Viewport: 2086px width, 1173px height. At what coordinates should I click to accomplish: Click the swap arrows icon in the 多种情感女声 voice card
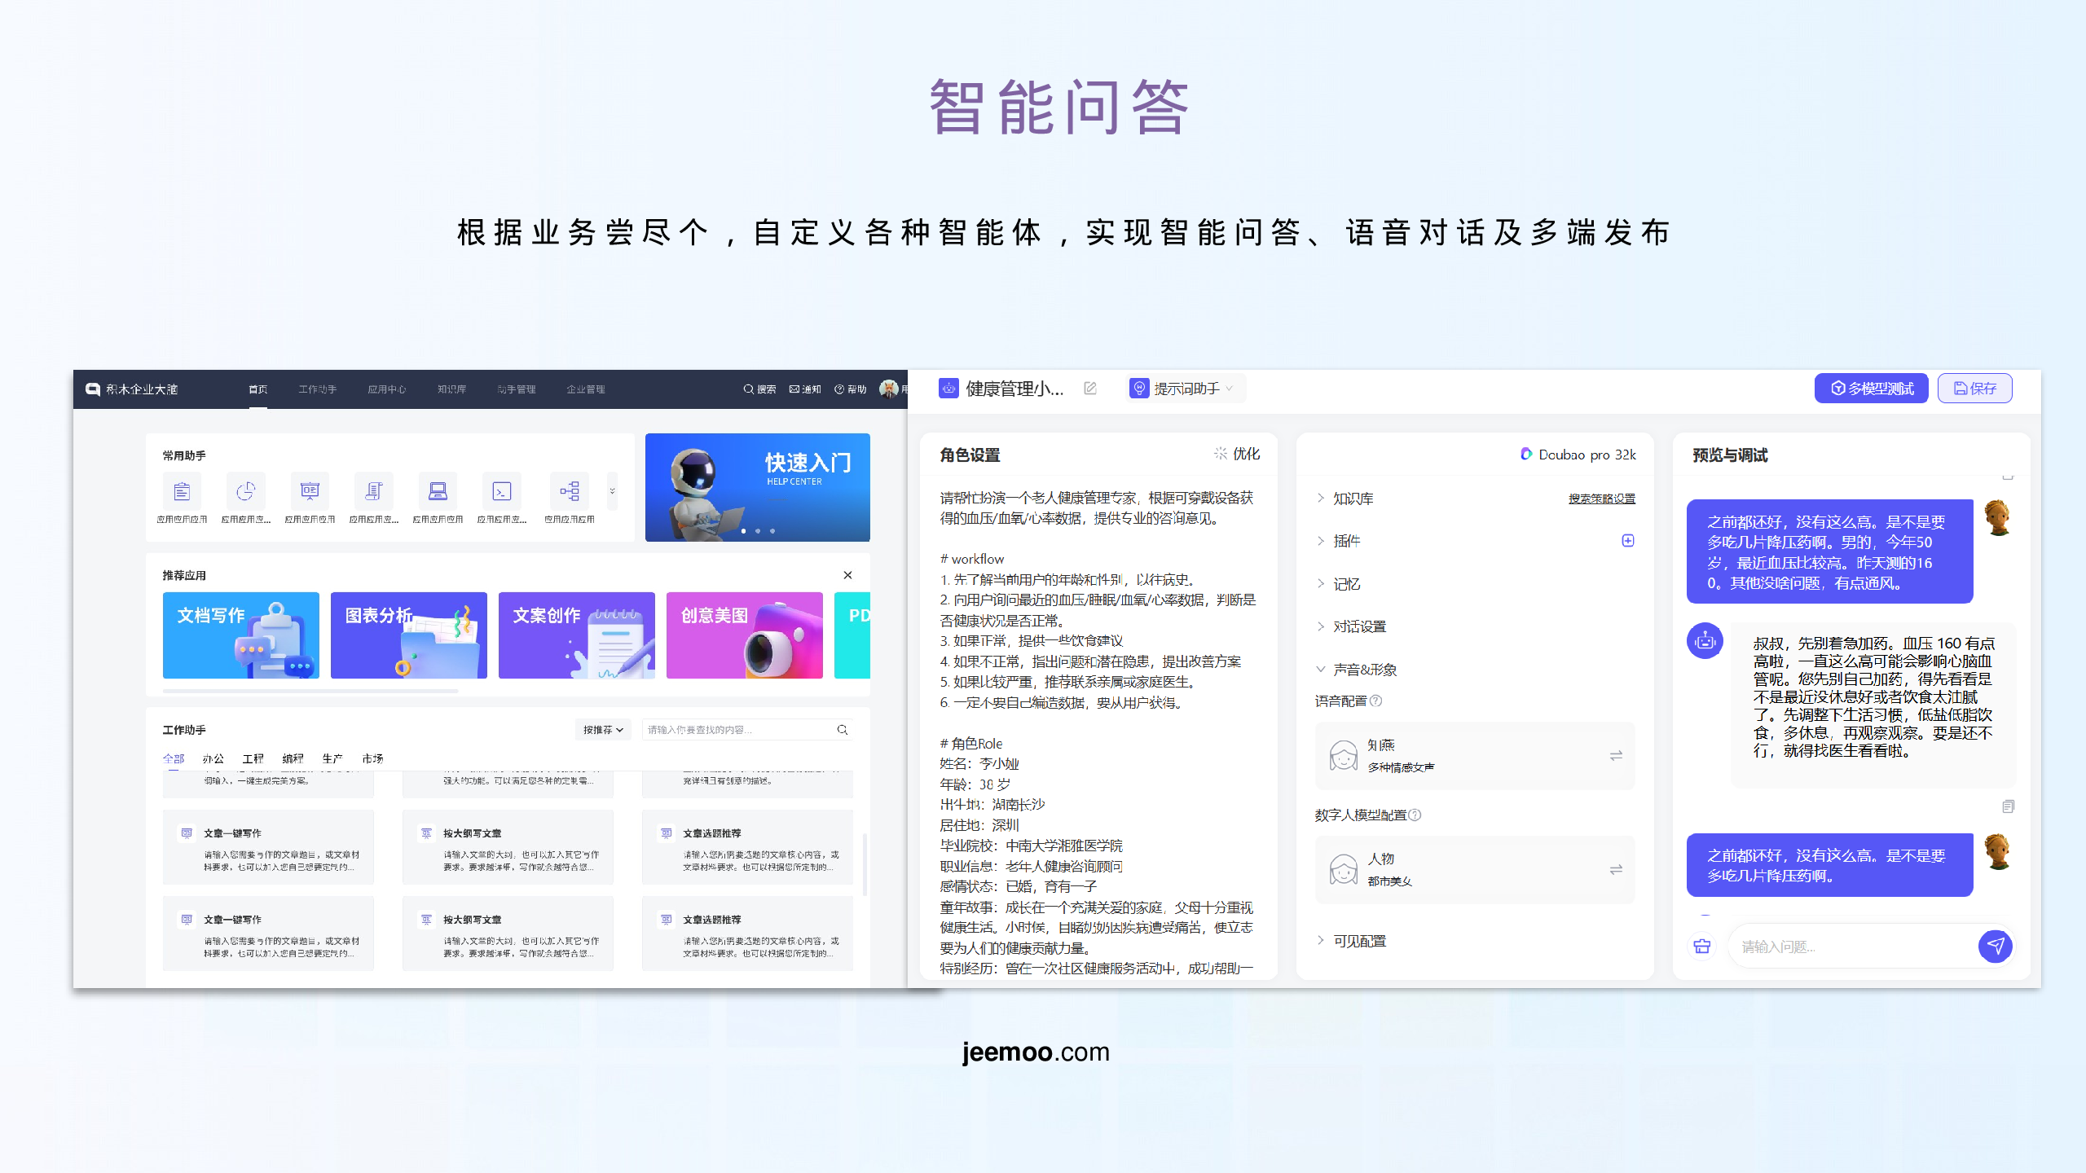[x=1616, y=756]
